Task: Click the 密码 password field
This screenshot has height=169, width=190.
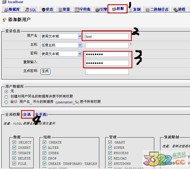Action: click(x=107, y=54)
